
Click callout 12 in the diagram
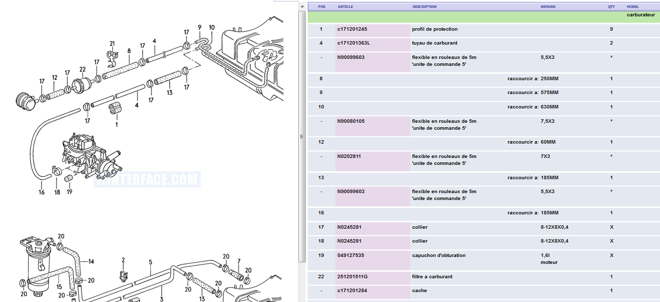(x=55, y=78)
